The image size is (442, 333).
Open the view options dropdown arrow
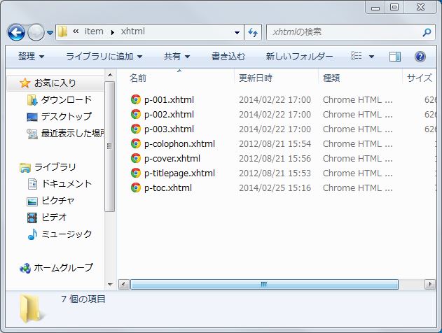click(x=371, y=57)
